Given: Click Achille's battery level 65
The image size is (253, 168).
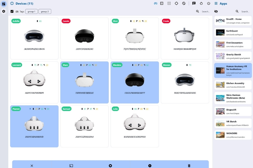Looking at the screenshot, I should (40, 21).
